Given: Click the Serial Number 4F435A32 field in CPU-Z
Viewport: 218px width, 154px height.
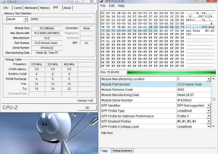Looking at the screenshot, I should tap(47, 48).
